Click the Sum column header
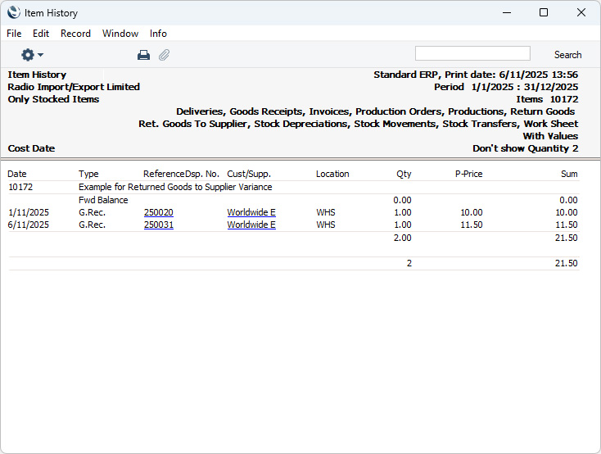 [x=569, y=174]
